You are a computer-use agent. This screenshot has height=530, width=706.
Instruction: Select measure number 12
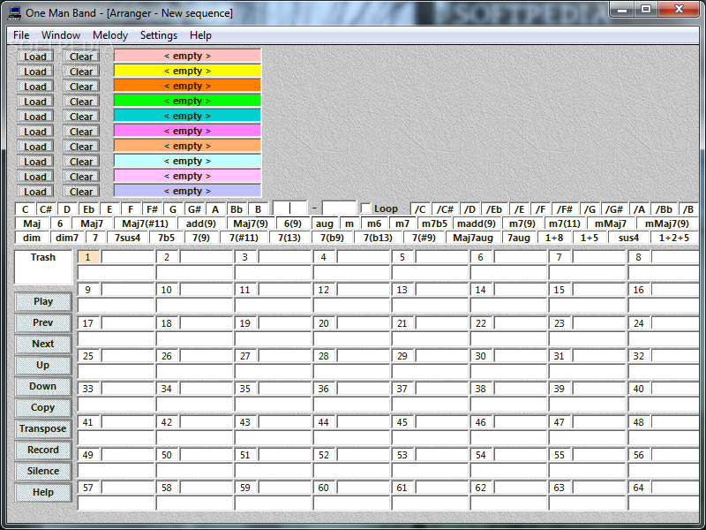pos(324,290)
